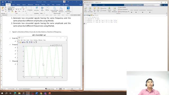Toggle Print Layout view in Word status bar

60,89
